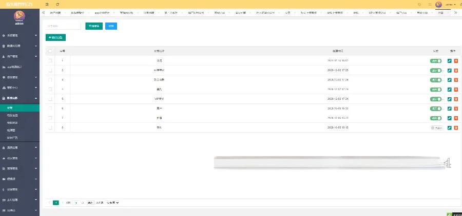
Task: Click the 'admin' label under sidebar avatar
Action: click(20, 24)
